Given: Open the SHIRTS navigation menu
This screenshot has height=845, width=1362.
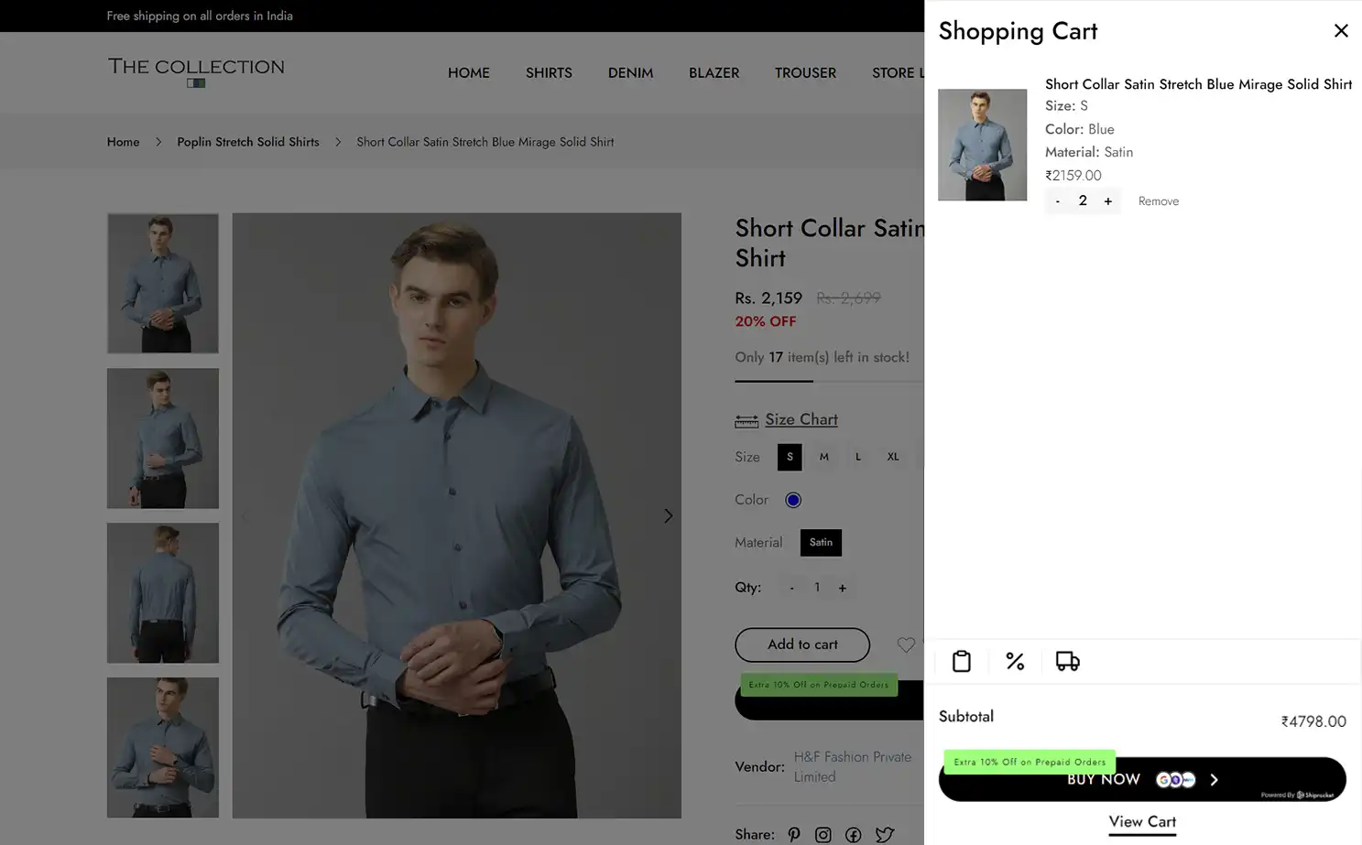Looking at the screenshot, I should coord(549,73).
